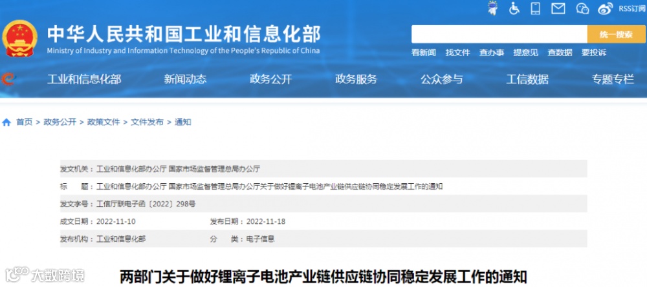Open the 新闻动态 nav menu
This screenshot has width=647, height=287.
pyautogui.click(x=185, y=79)
